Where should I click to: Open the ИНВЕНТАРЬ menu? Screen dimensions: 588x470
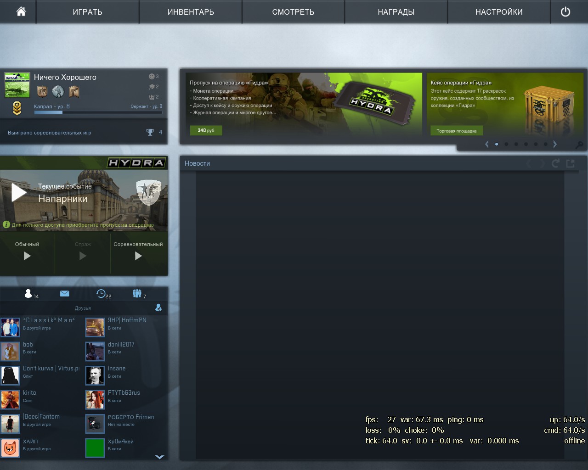[x=191, y=12]
